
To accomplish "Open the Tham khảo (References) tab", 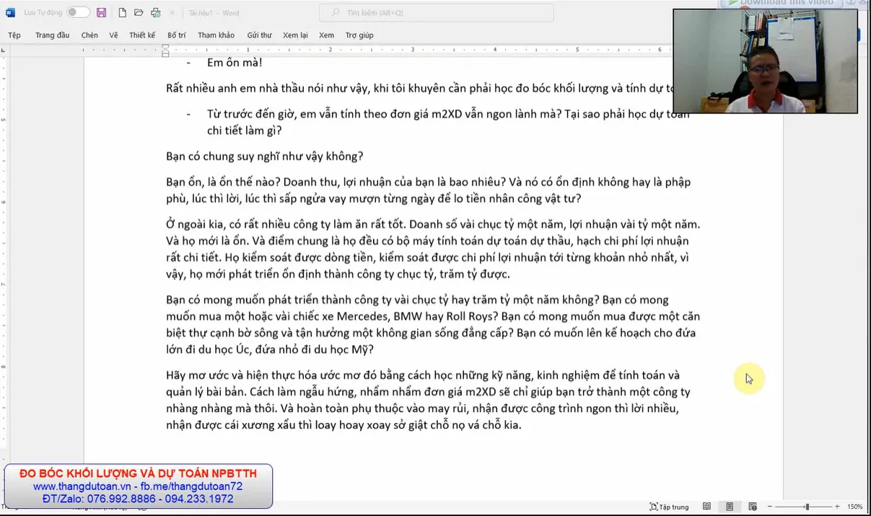I will tap(216, 35).
